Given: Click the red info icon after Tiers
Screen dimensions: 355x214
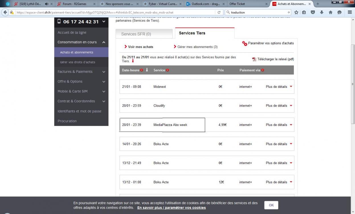Looking at the screenshot, I should (133, 61).
